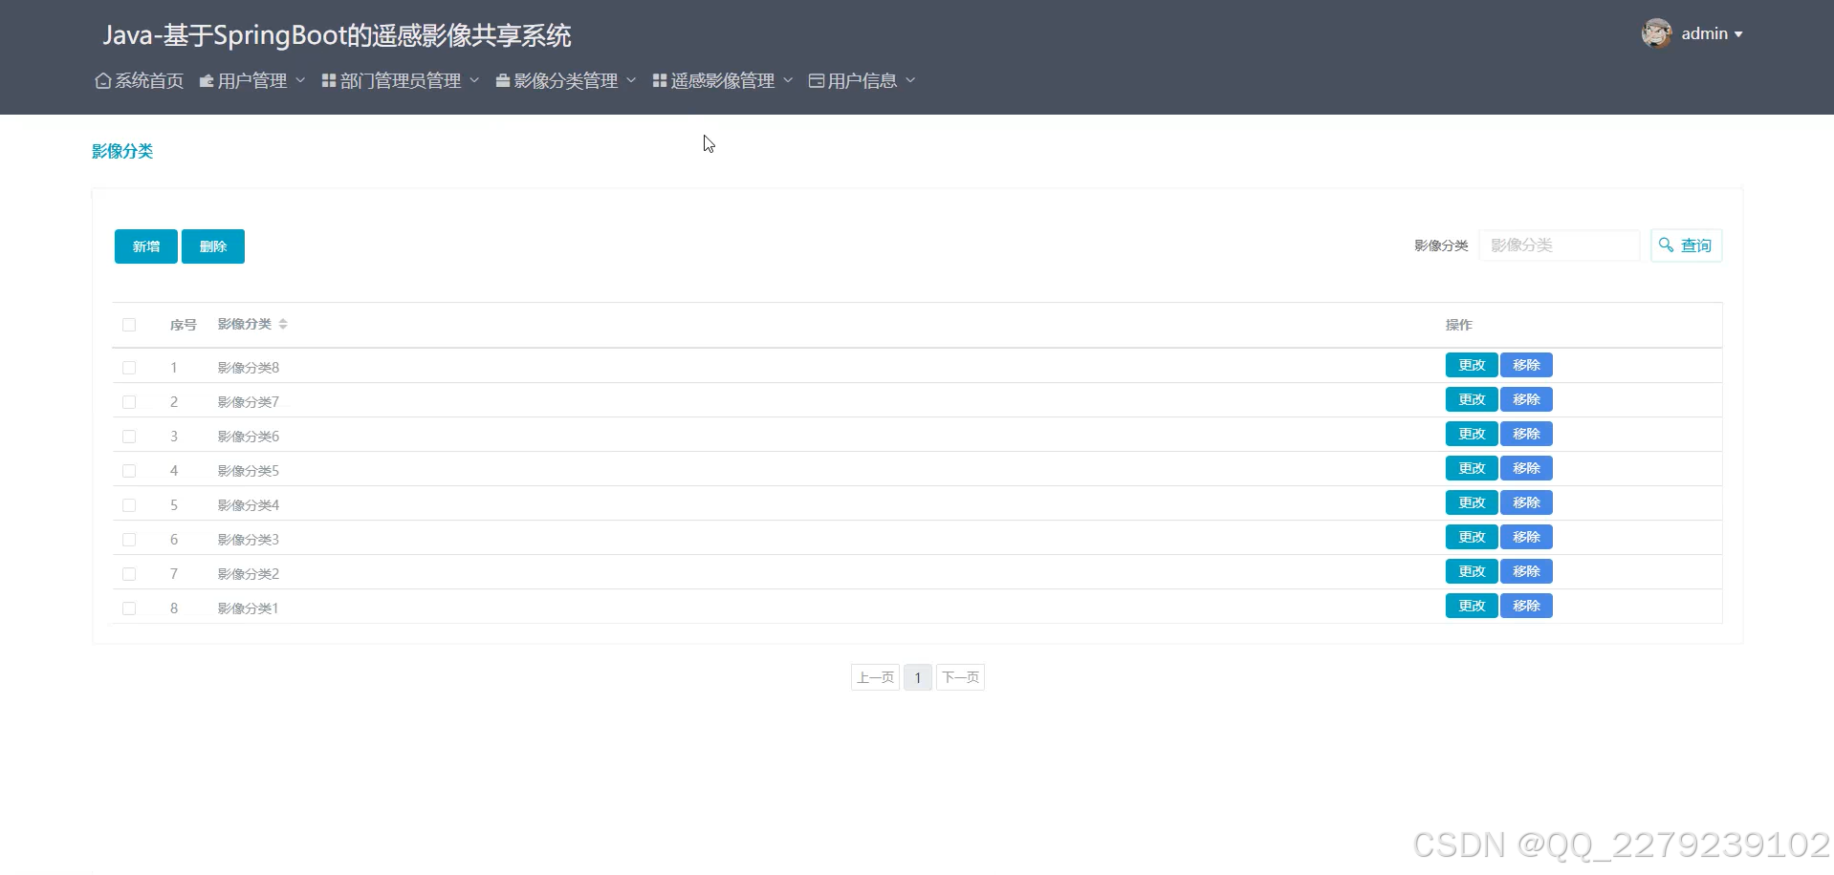Click the 新增 button
1834x875 pixels.
tap(145, 245)
